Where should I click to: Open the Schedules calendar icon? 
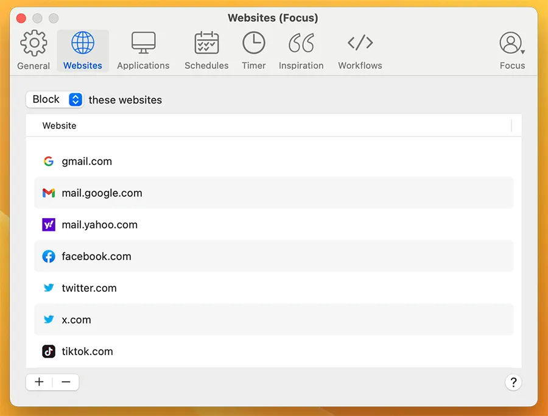[x=206, y=44]
